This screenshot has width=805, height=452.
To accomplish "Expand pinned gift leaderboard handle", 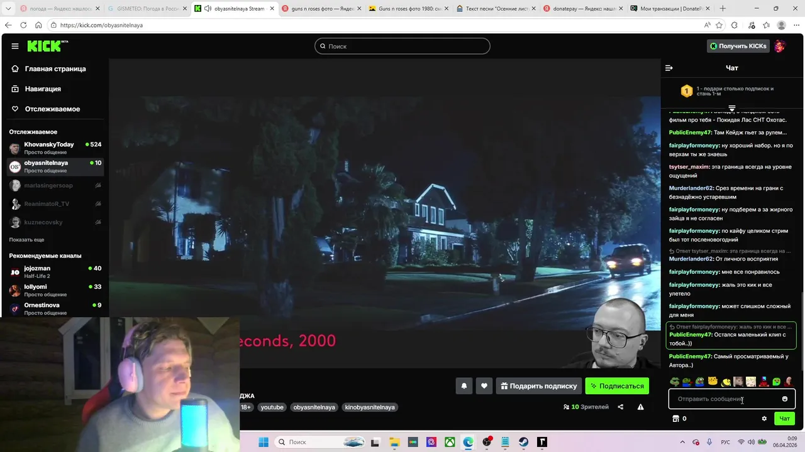I will pos(731,108).
